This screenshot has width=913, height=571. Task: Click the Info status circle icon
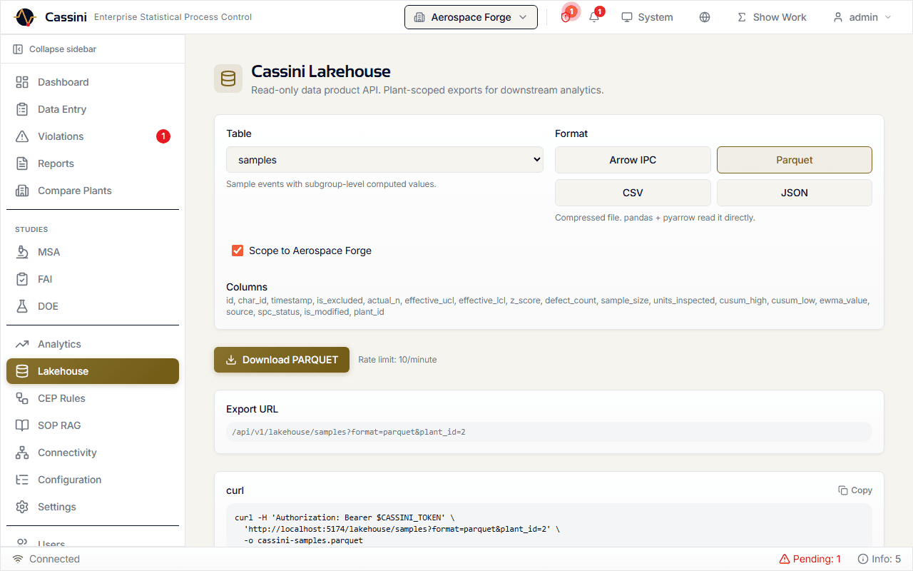coord(863,559)
